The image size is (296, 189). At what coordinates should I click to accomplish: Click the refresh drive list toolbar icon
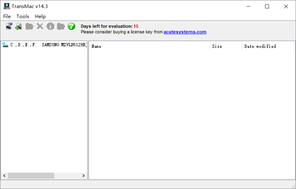pos(9,26)
